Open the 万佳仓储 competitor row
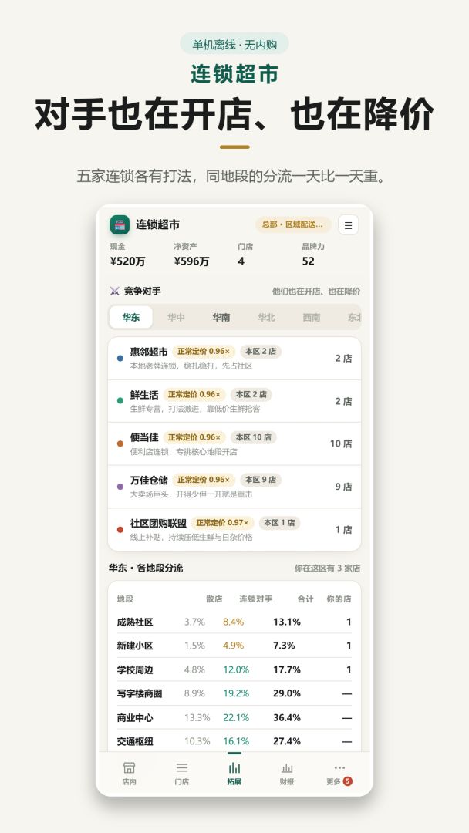The image size is (469, 833). (x=235, y=487)
